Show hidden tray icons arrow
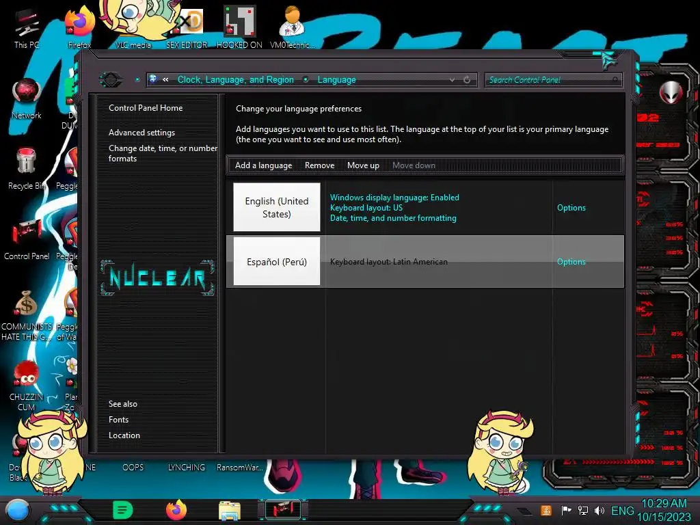700x525 pixels. click(524, 511)
